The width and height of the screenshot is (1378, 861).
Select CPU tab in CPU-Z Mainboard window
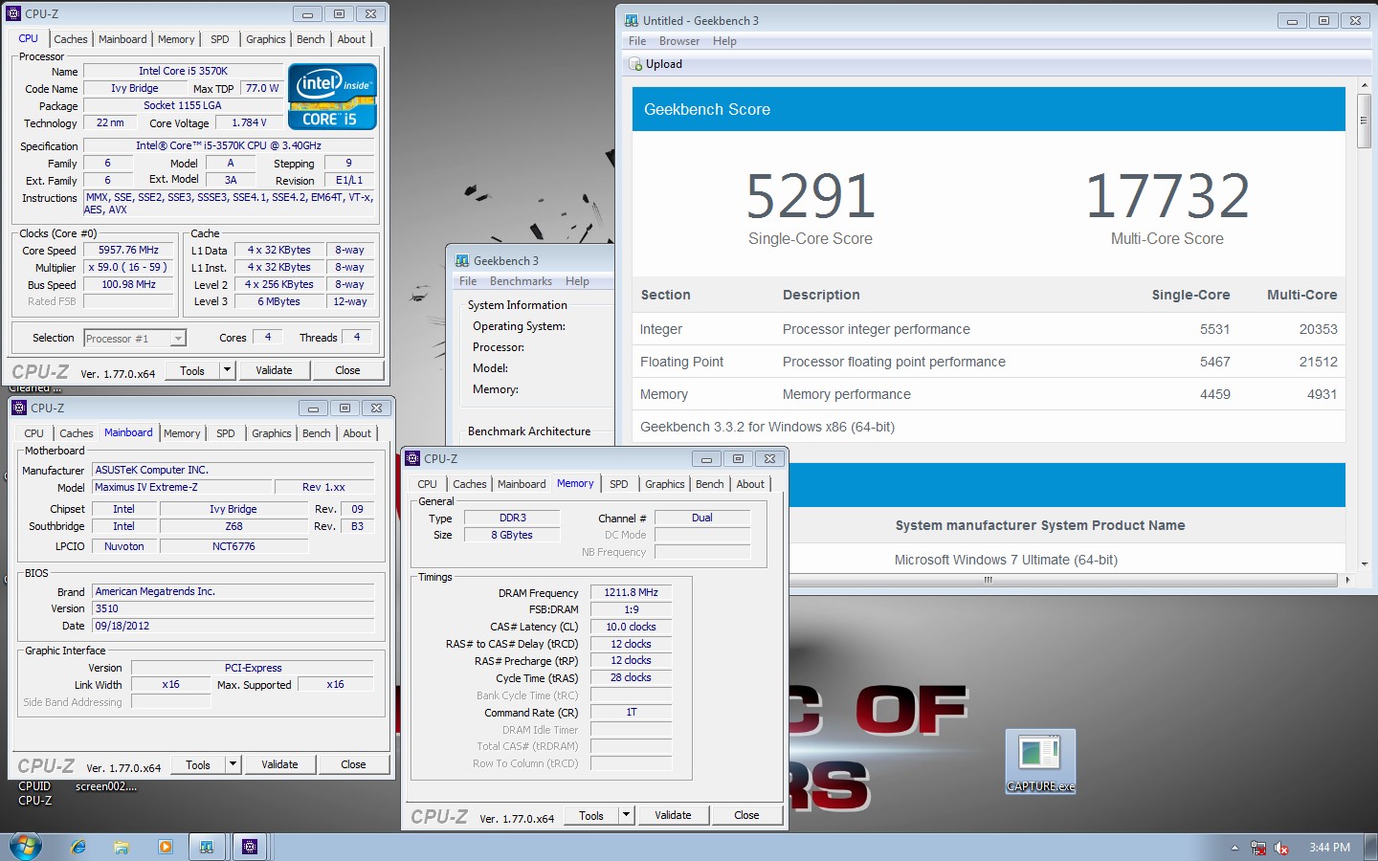(34, 433)
